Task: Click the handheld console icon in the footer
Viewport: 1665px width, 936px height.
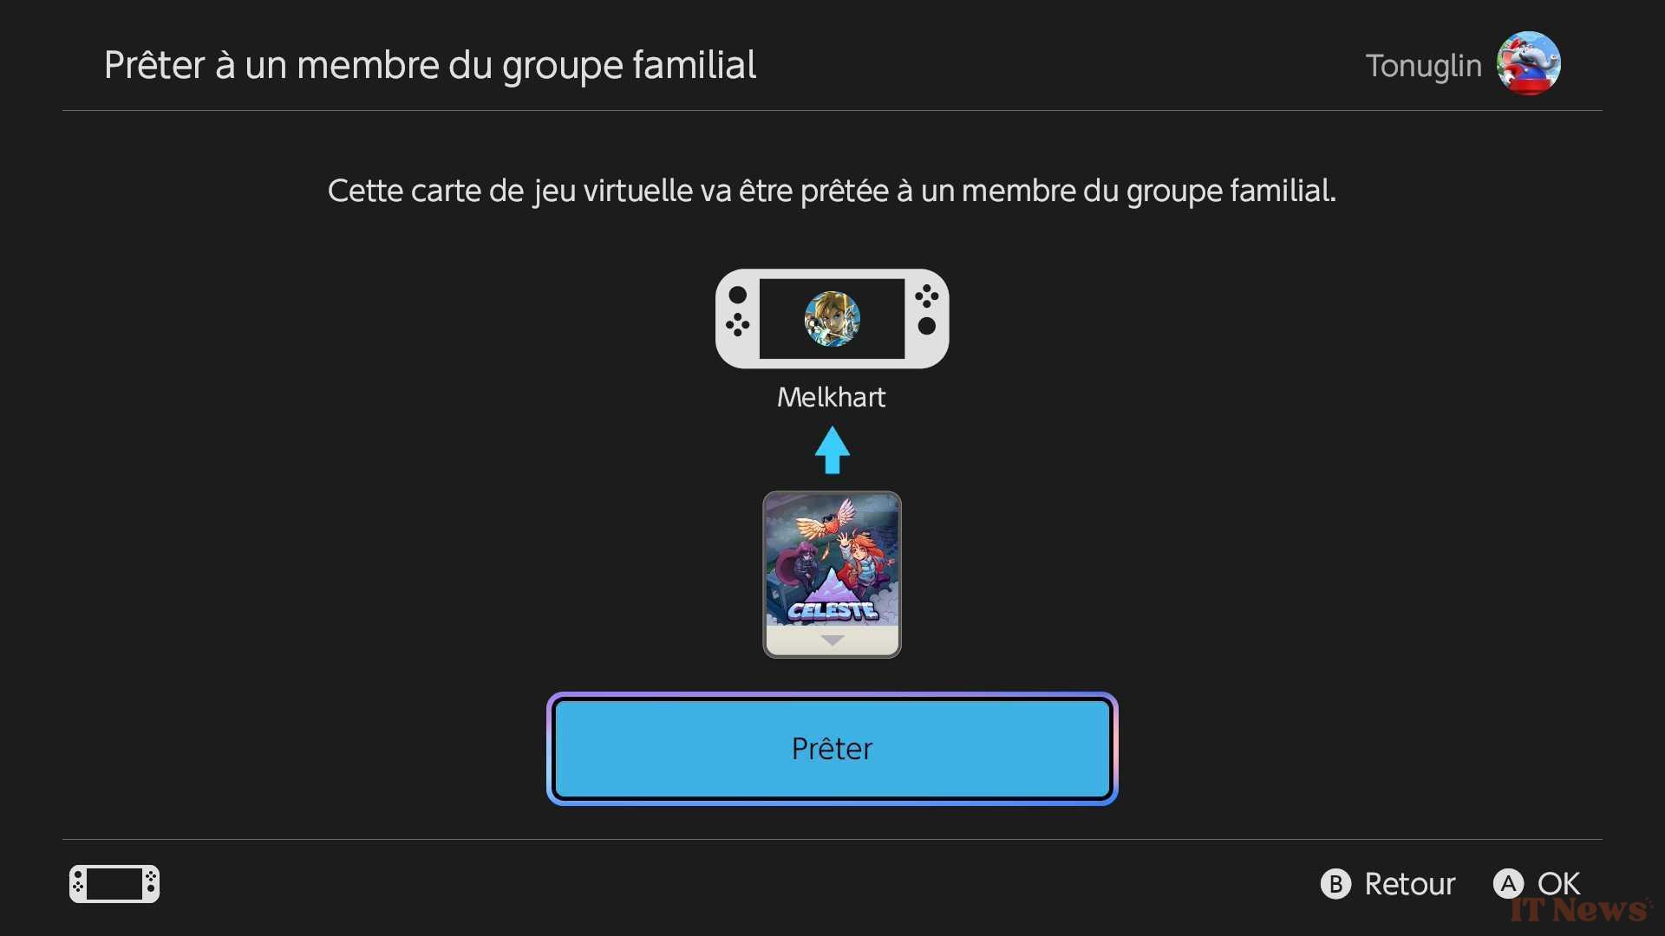Action: pos(114,884)
